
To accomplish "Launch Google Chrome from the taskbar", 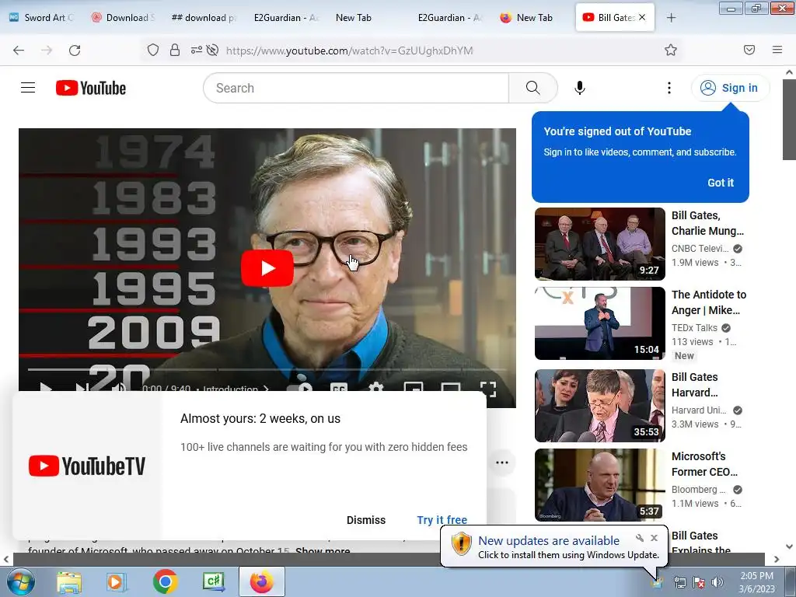I will point(165,581).
